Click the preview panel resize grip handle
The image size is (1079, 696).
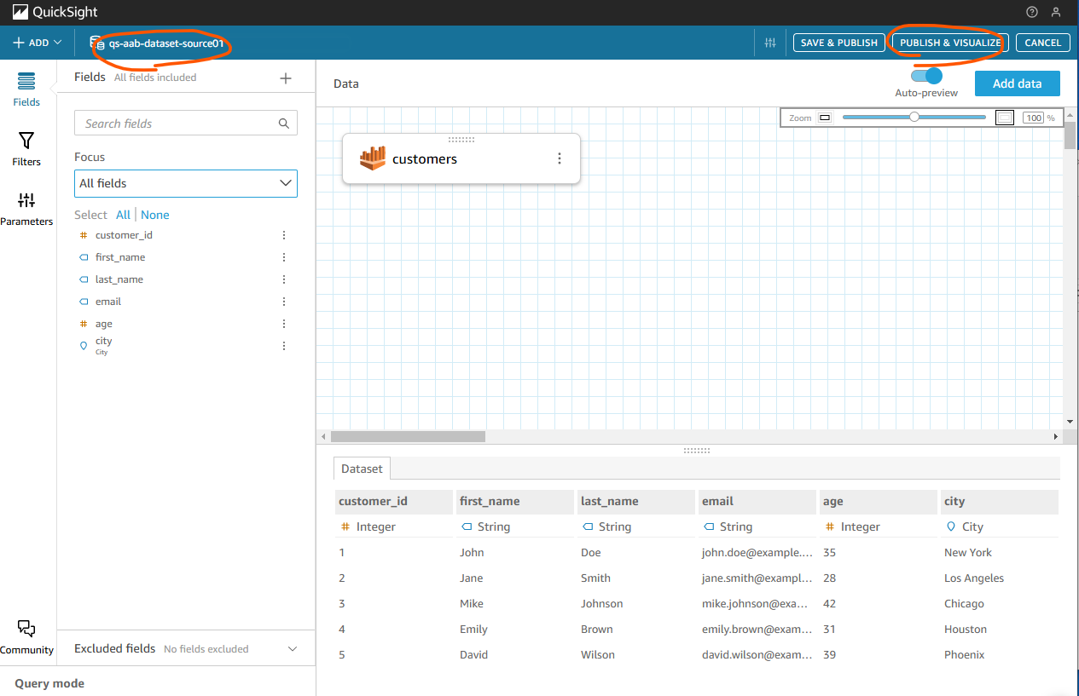pyautogui.click(x=697, y=450)
